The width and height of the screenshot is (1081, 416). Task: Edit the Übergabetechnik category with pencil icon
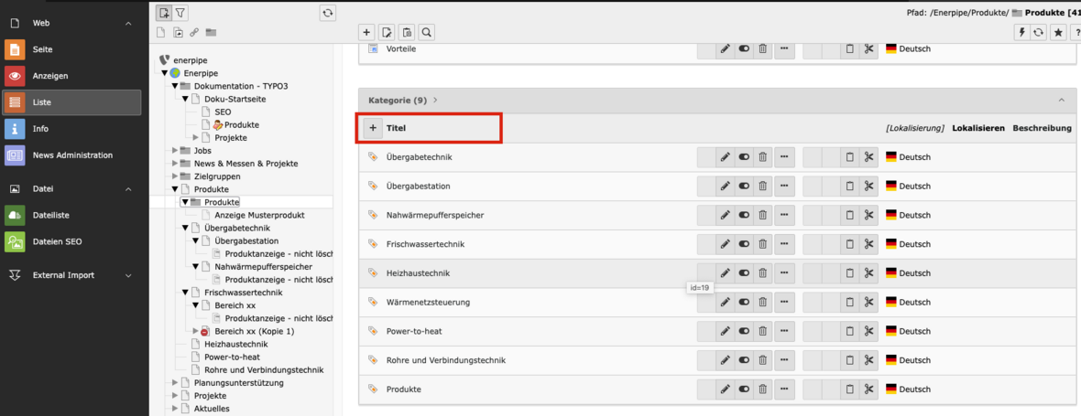tap(725, 157)
